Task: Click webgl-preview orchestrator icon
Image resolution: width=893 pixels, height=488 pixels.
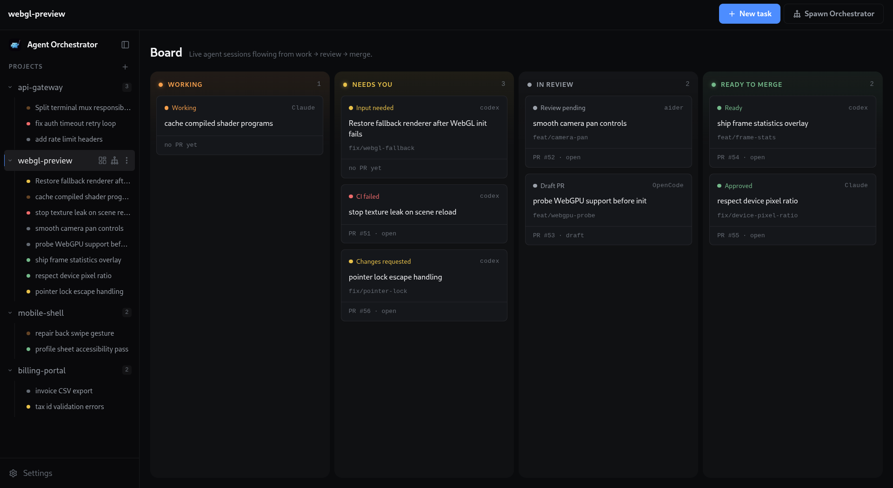Action: [x=114, y=161]
